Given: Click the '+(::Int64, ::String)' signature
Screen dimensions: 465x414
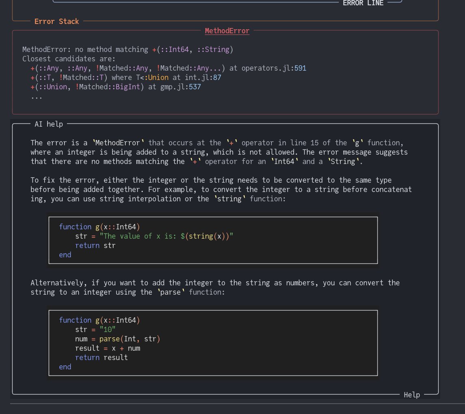Looking at the screenshot, I should coord(193,50).
